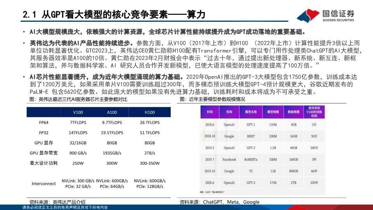
Task: Select the date "2018.6"
Action: pos(209,125)
